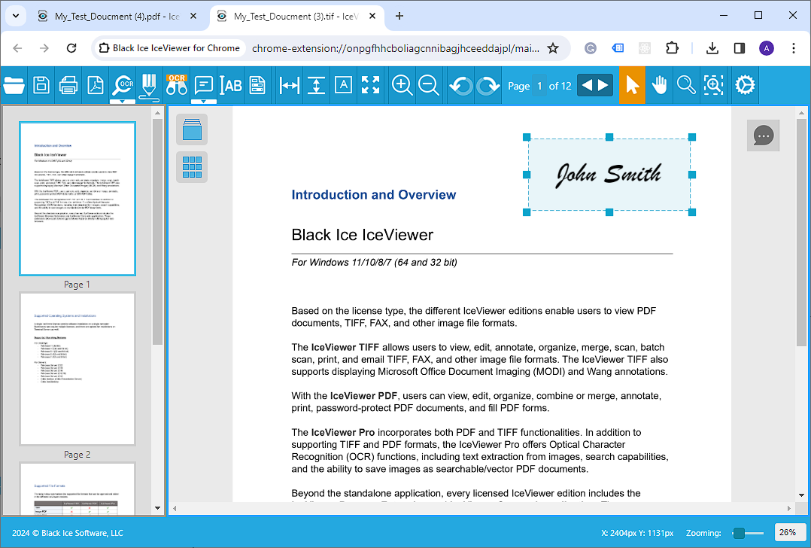Rotate page counterclockwise
Viewport: 811px width, 548px height.
pos(461,85)
